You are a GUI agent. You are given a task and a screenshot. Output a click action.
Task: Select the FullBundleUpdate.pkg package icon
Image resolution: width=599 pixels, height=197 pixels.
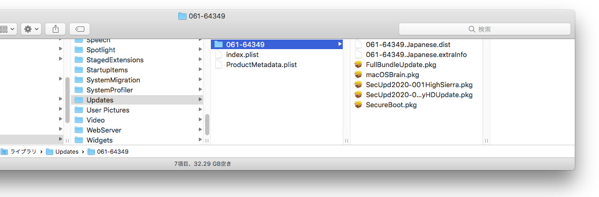tap(358, 64)
